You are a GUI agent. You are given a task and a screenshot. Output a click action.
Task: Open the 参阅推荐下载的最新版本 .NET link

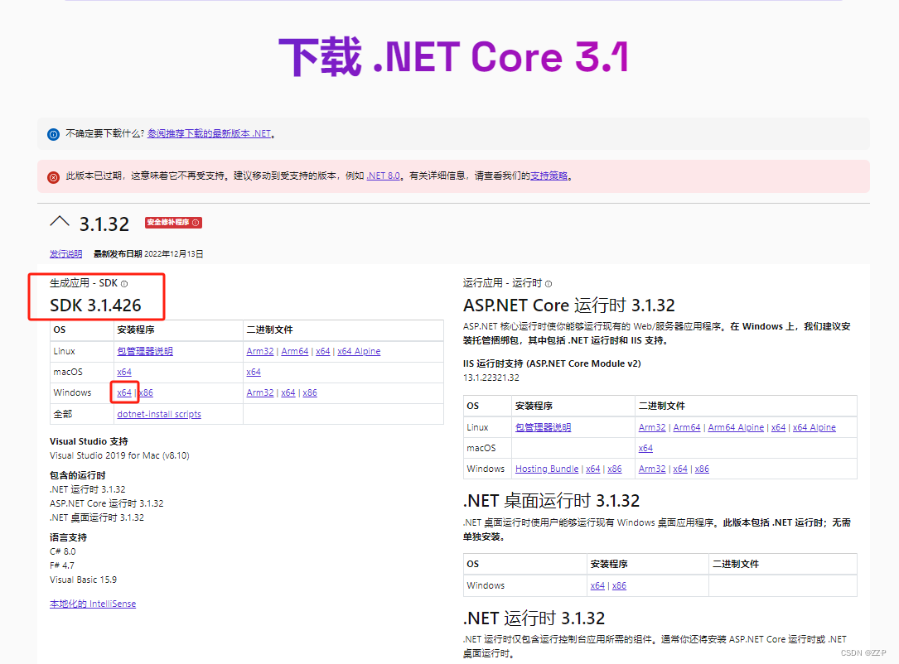pyautogui.click(x=210, y=133)
